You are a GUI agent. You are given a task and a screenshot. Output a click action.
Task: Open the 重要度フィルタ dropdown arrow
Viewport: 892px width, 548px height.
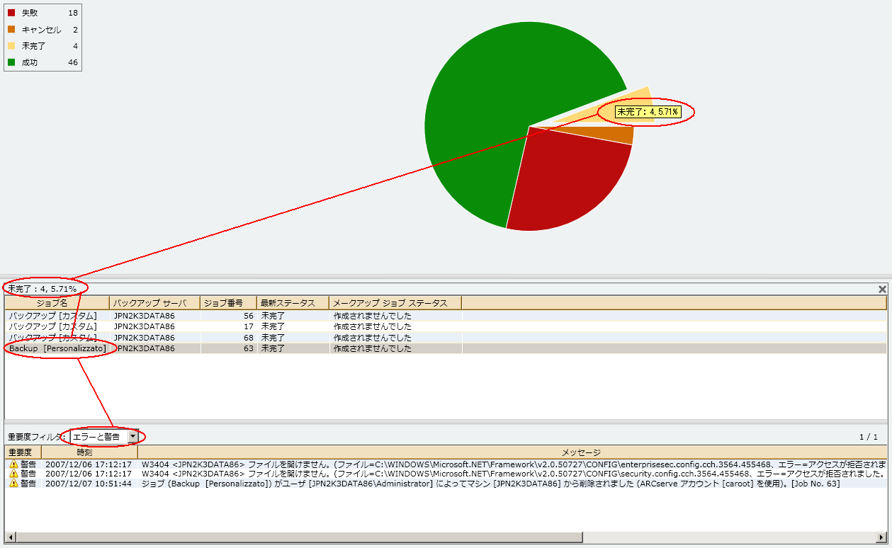(133, 437)
